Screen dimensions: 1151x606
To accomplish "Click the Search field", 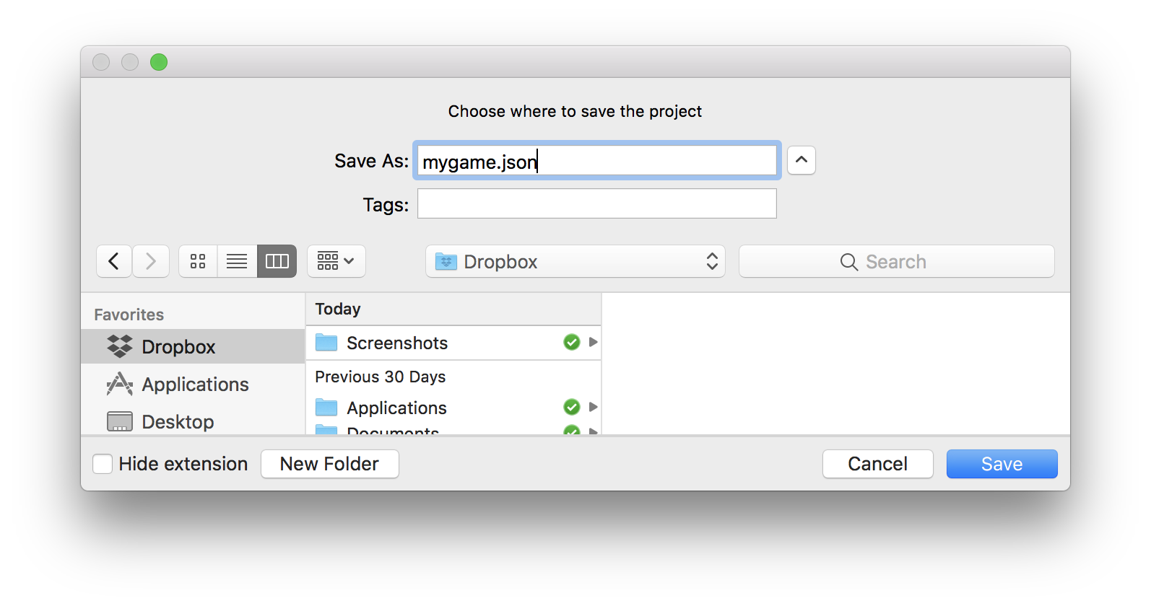I will tap(896, 261).
